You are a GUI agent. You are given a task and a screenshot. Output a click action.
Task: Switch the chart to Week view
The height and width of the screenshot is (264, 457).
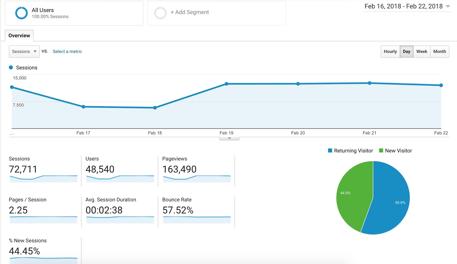422,52
